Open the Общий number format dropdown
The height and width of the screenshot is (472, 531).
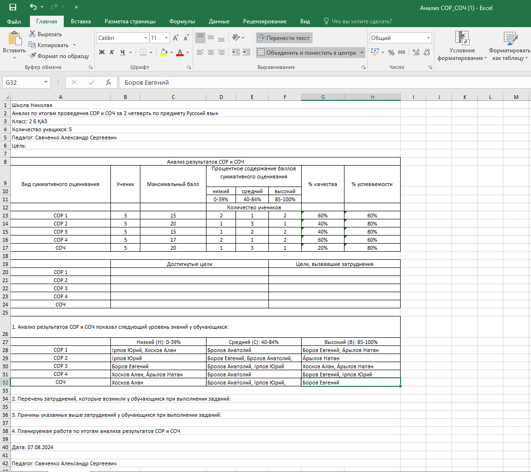pyautogui.click(x=428, y=38)
